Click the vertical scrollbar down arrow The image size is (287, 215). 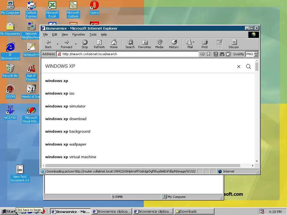click(257, 161)
